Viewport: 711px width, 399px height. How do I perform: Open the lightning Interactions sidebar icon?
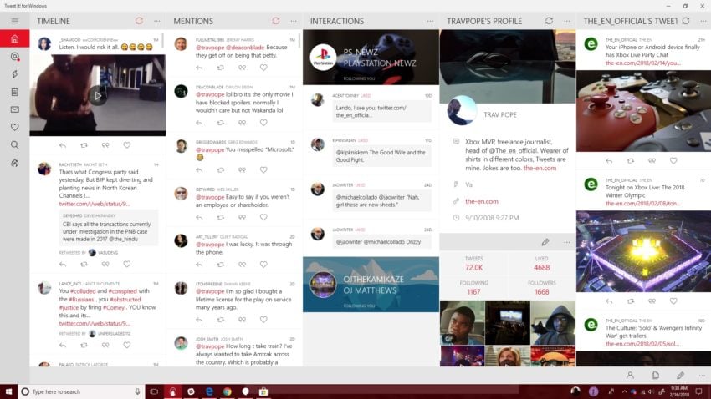[14, 74]
